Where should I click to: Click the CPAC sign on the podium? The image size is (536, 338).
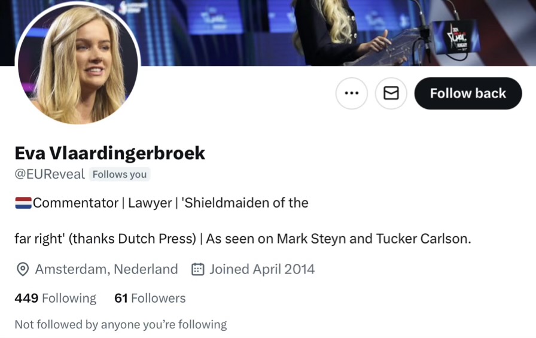[x=455, y=37]
